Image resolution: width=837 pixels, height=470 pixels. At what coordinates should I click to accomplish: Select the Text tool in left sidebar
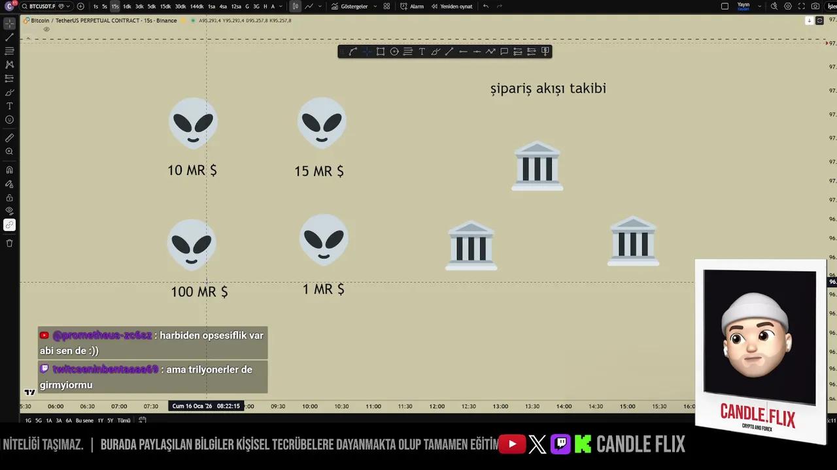[x=9, y=106]
